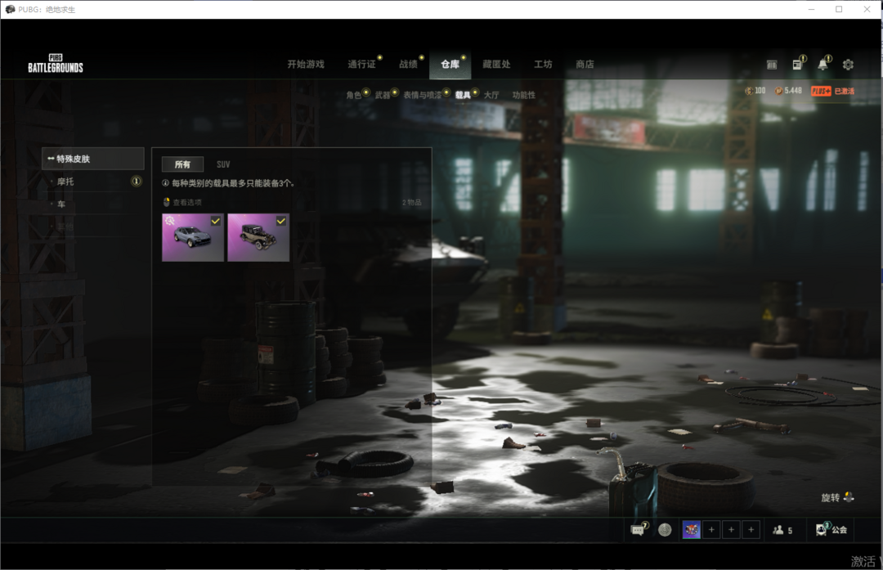
Task: Click the PUBG Battlegrounds logo
Action: click(56, 65)
